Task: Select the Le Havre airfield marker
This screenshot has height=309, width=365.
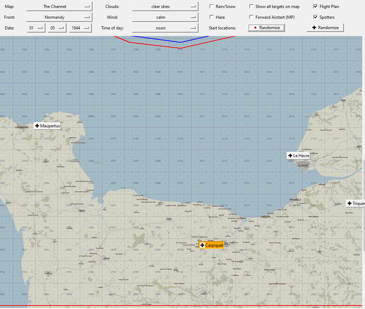Action: 298,156
